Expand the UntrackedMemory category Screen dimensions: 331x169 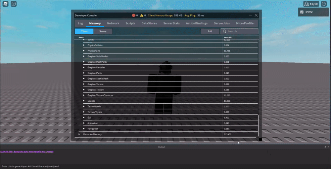(79, 134)
